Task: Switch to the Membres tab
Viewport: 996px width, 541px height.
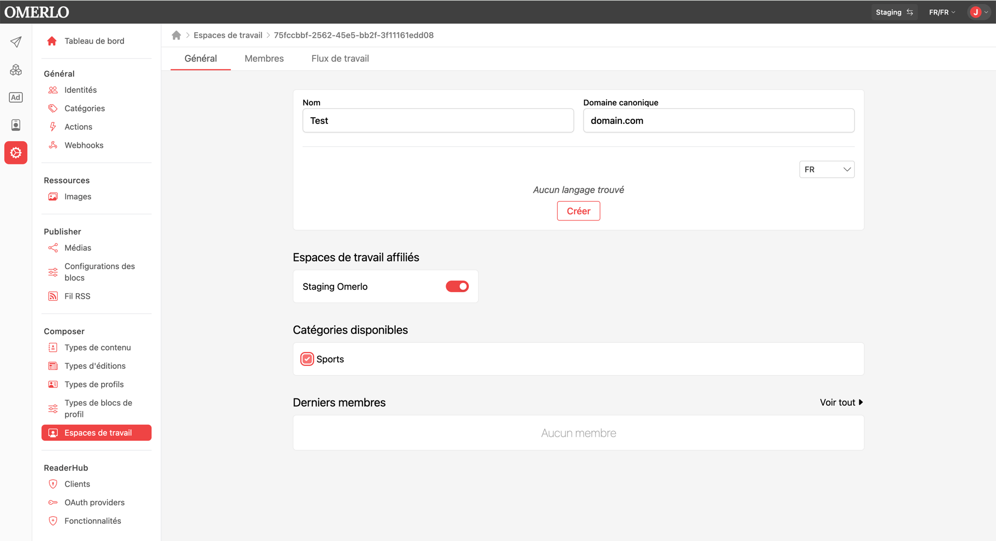Action: pos(264,59)
